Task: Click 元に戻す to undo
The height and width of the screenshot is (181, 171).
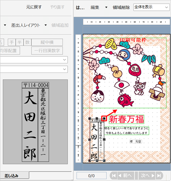Action: click(x=34, y=7)
